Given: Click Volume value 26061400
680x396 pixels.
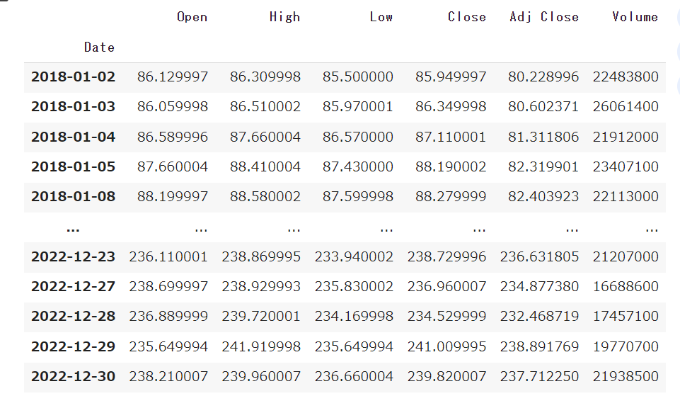Looking at the screenshot, I should (x=626, y=107).
